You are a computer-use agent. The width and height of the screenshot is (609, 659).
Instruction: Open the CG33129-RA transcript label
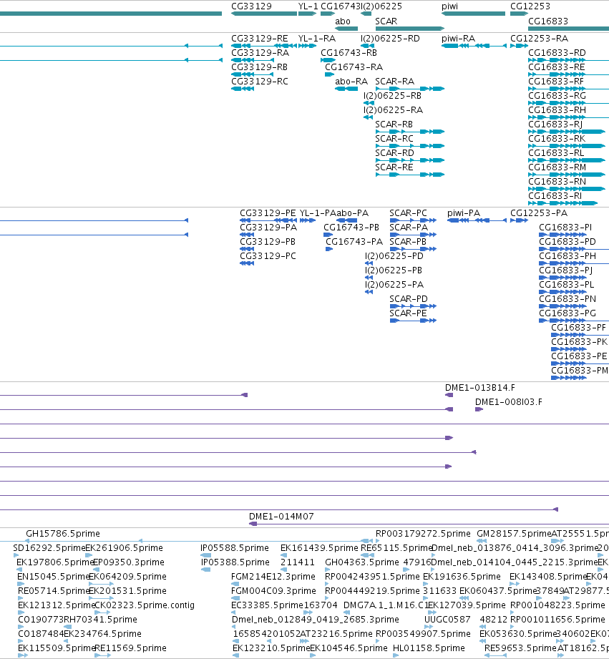[x=260, y=52]
